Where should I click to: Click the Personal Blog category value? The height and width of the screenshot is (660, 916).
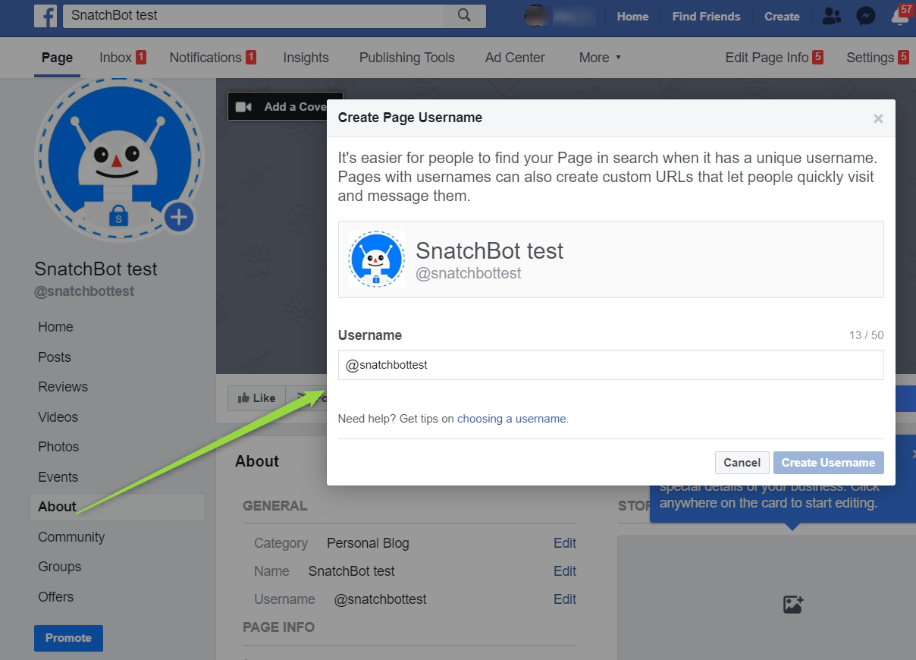point(368,543)
